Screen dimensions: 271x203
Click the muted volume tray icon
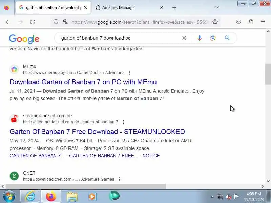[x=228, y=197]
